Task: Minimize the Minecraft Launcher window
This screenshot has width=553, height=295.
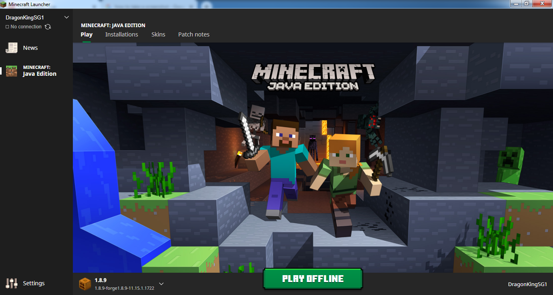Action: [515, 3]
